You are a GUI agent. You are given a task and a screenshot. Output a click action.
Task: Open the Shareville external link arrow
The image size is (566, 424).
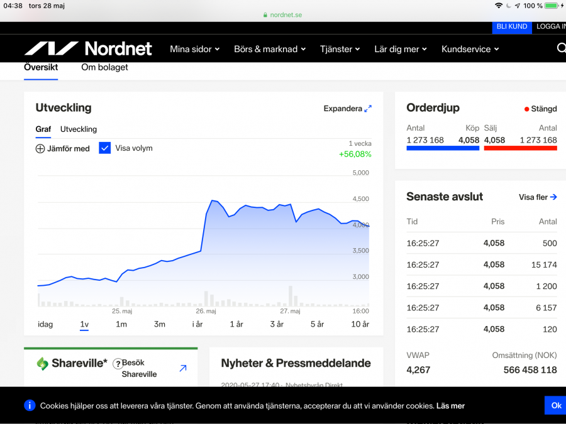click(183, 368)
